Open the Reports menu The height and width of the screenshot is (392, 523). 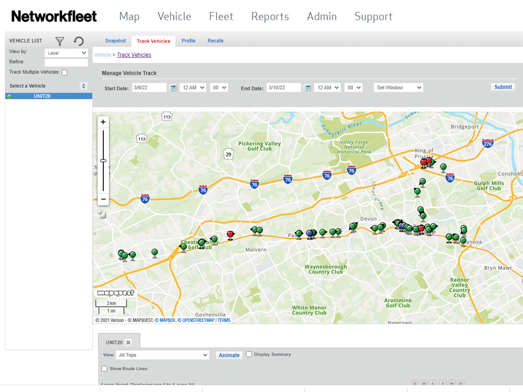[270, 17]
